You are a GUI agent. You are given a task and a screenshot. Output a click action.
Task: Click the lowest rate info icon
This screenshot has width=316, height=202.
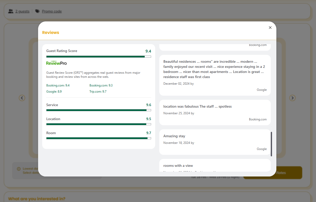[19, 169]
